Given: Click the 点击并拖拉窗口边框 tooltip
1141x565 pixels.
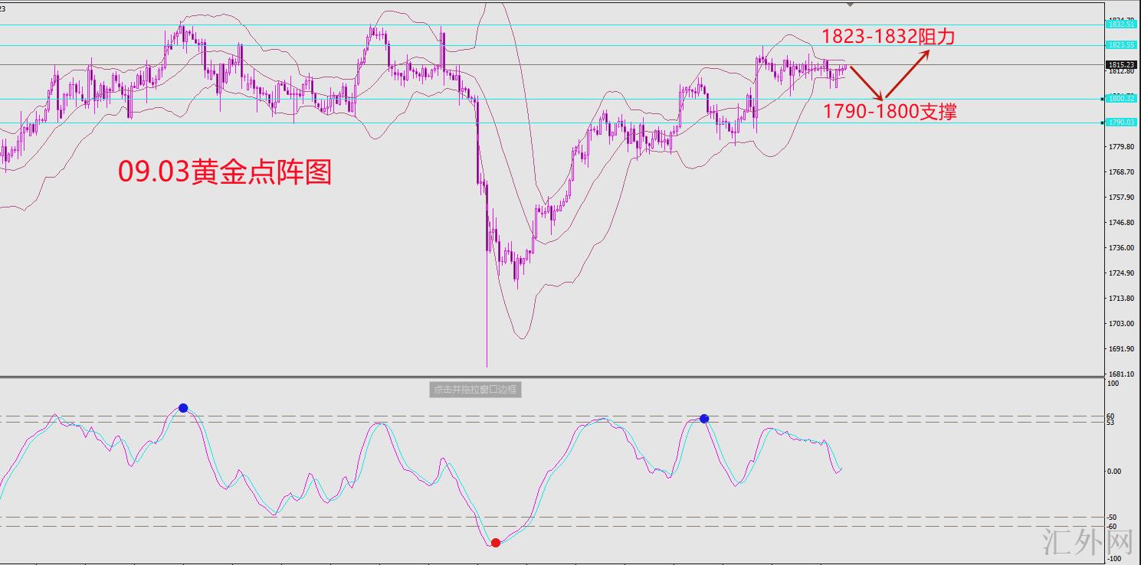Looking at the screenshot, I should pyautogui.click(x=475, y=389).
